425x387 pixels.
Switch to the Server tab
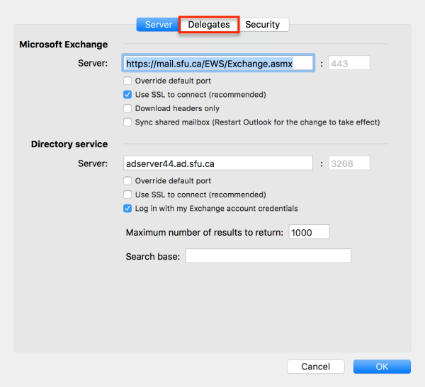tap(158, 25)
